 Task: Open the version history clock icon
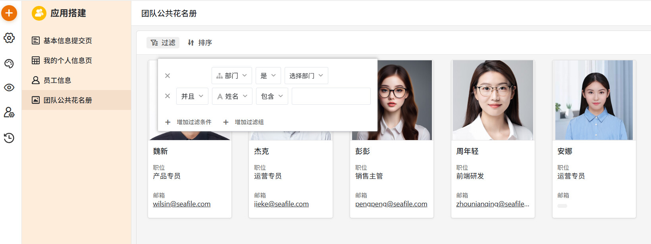pos(9,138)
